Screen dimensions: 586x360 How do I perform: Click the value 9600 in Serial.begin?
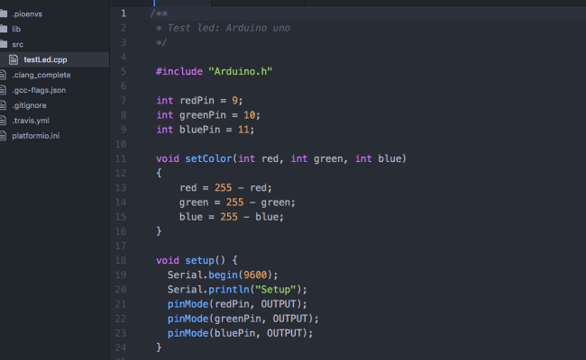255,274
